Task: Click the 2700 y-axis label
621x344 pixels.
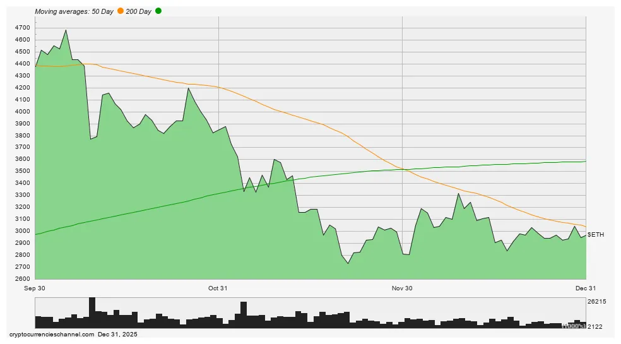Action: [22, 267]
